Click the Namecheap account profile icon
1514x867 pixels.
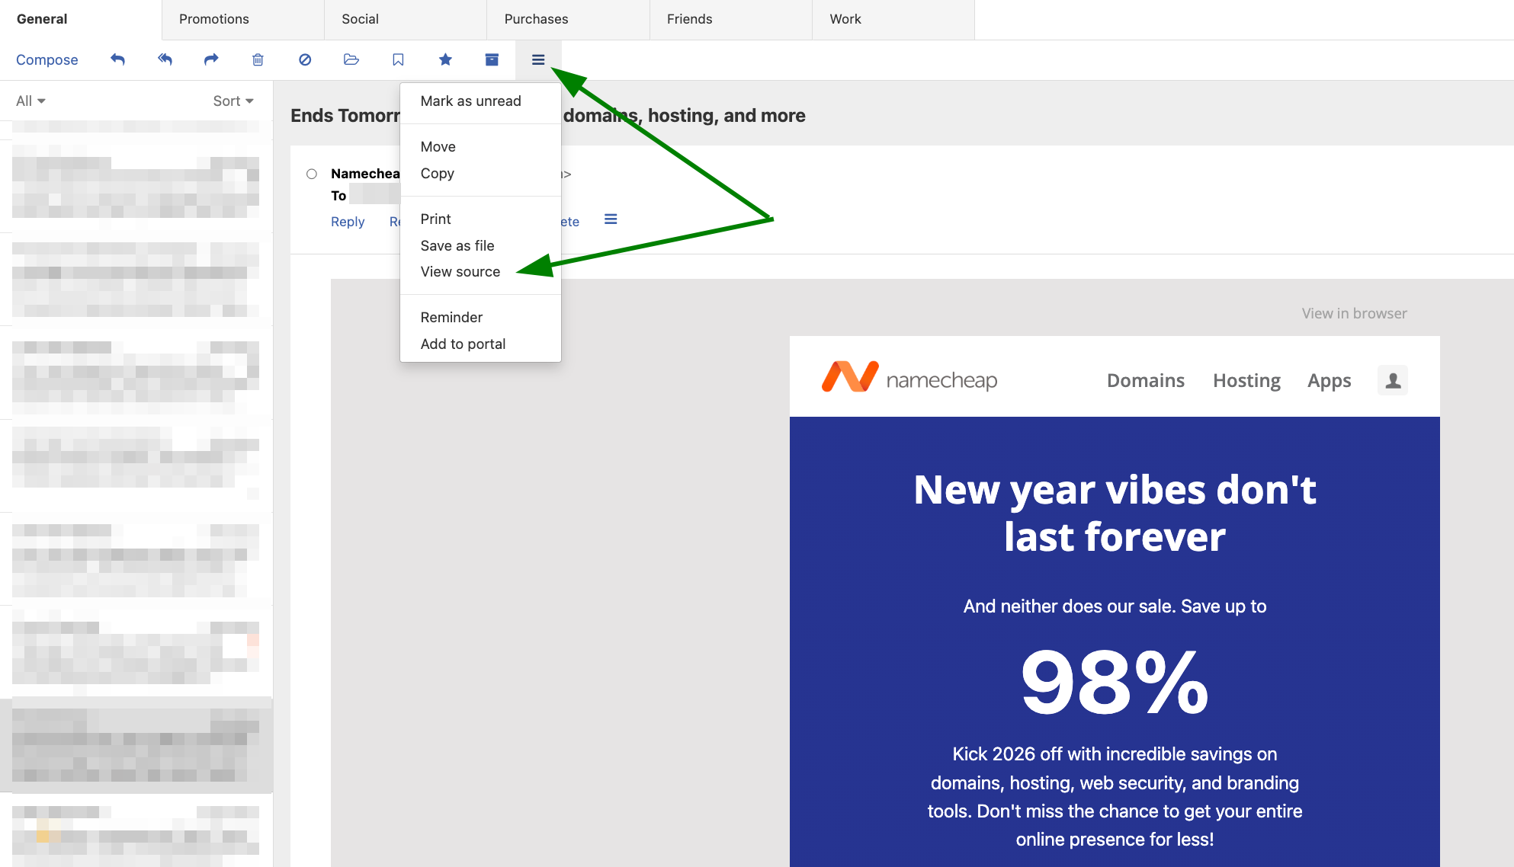(x=1392, y=379)
